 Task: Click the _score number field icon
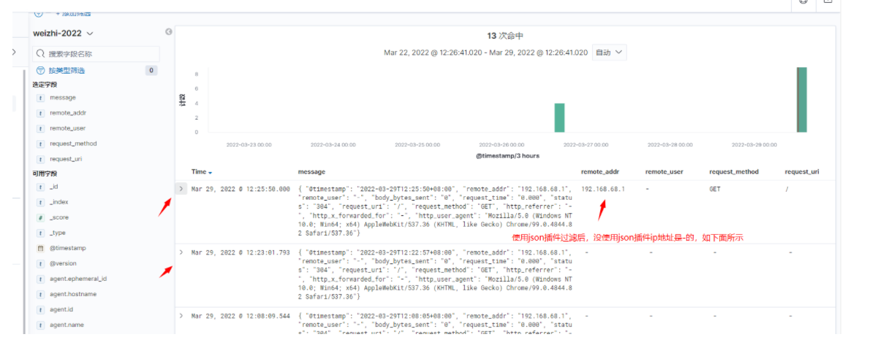(x=41, y=217)
